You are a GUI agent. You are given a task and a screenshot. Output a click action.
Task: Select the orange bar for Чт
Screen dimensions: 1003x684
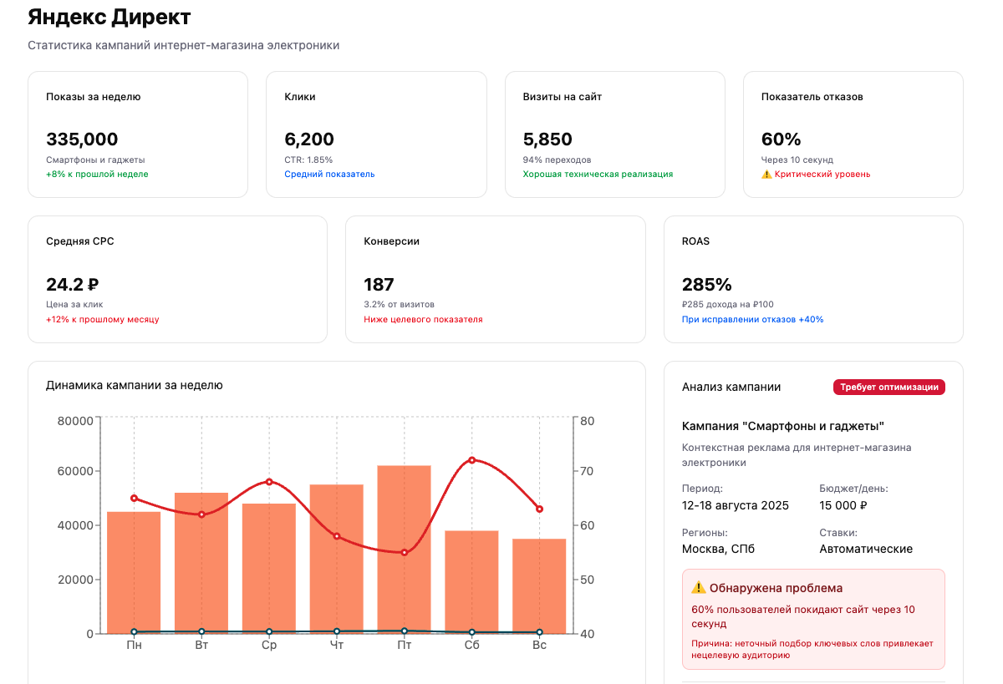pyautogui.click(x=337, y=560)
